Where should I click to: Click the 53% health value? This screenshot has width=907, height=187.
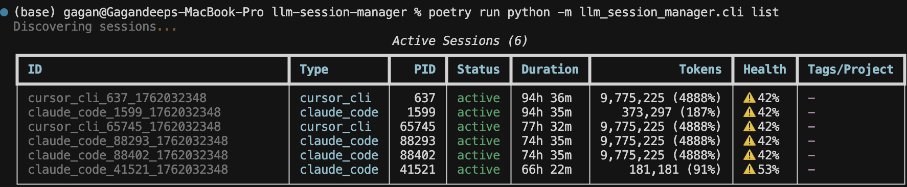point(768,169)
